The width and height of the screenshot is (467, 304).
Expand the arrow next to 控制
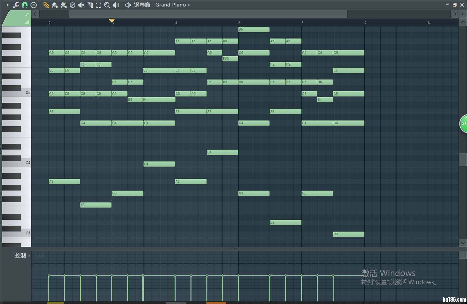[29, 256]
